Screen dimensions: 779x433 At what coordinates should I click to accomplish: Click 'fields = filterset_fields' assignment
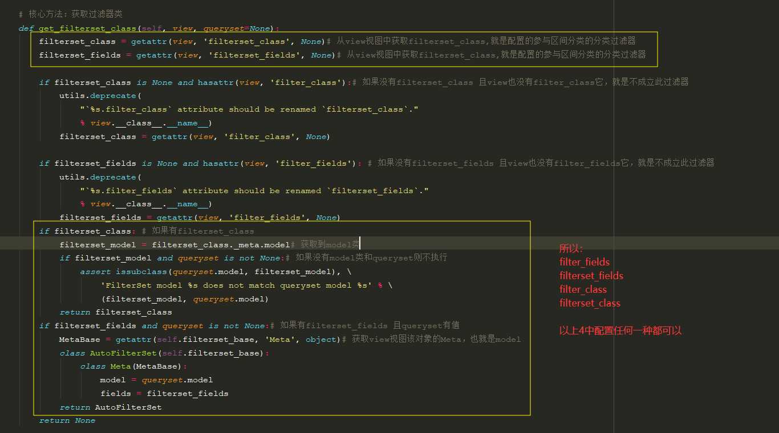click(164, 394)
